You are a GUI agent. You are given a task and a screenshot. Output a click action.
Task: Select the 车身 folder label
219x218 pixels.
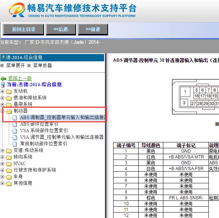18,176
